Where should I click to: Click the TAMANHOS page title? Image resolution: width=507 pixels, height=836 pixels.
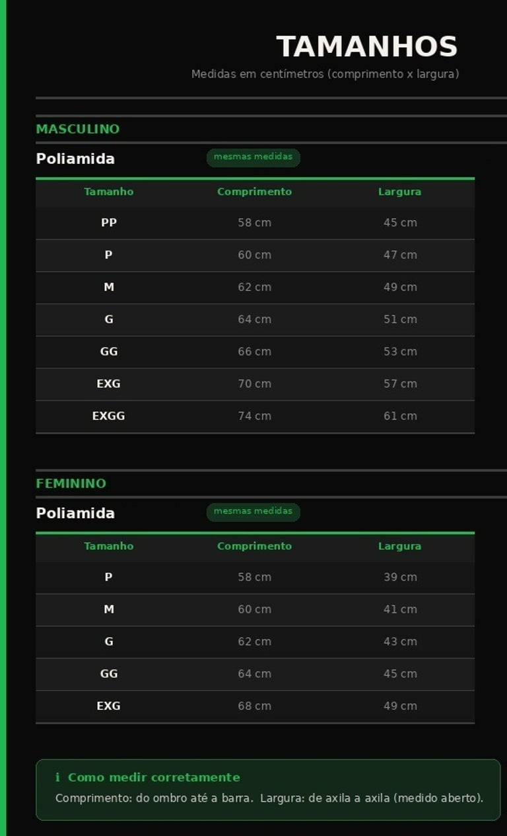(366, 47)
